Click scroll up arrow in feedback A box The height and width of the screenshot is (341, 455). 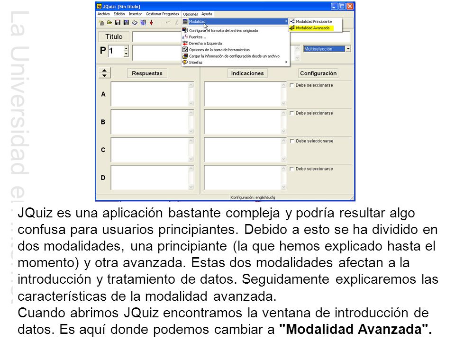(284, 85)
